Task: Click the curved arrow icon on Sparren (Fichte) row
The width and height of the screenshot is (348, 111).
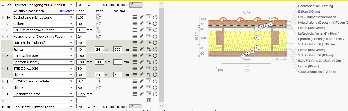Action: 149,62
